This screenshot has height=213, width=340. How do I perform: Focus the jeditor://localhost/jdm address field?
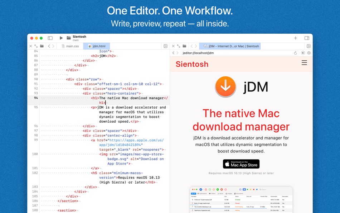(239, 53)
